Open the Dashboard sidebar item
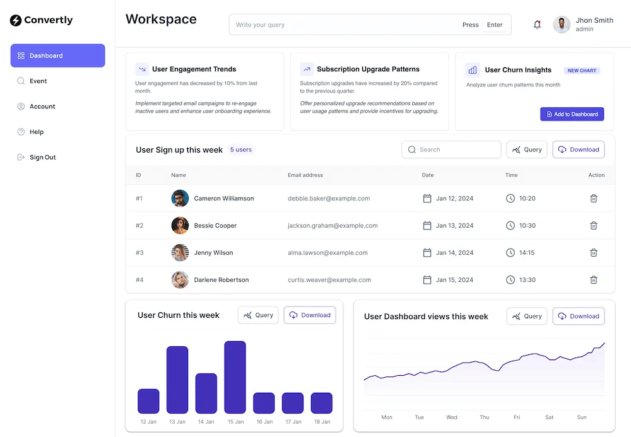The image size is (631, 437). [x=57, y=55]
